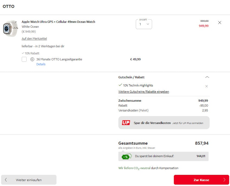
Task: Click the Gutschein / Rabatt heading
Action: click(131, 77)
